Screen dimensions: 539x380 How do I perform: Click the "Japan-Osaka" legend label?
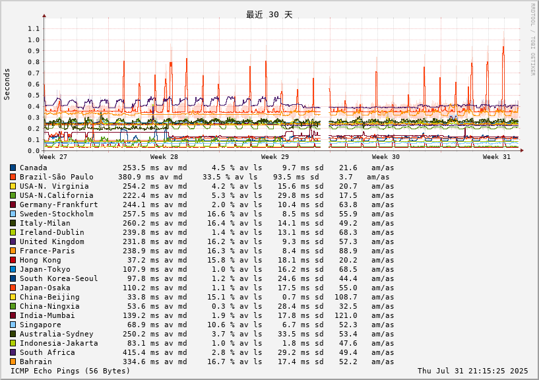45,288
